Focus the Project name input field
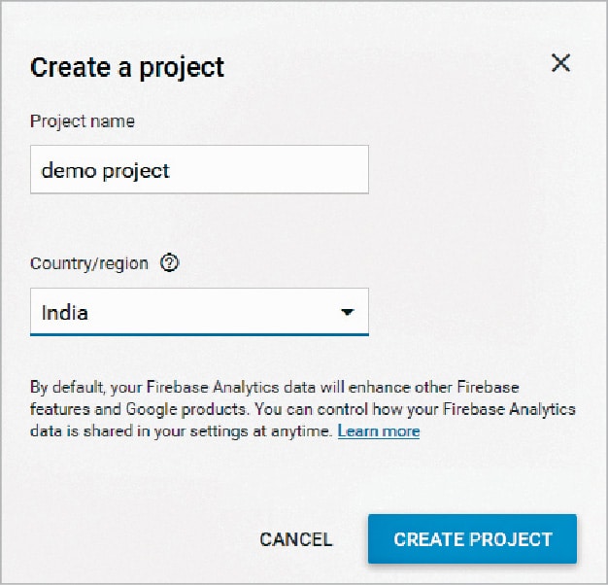 (199, 170)
